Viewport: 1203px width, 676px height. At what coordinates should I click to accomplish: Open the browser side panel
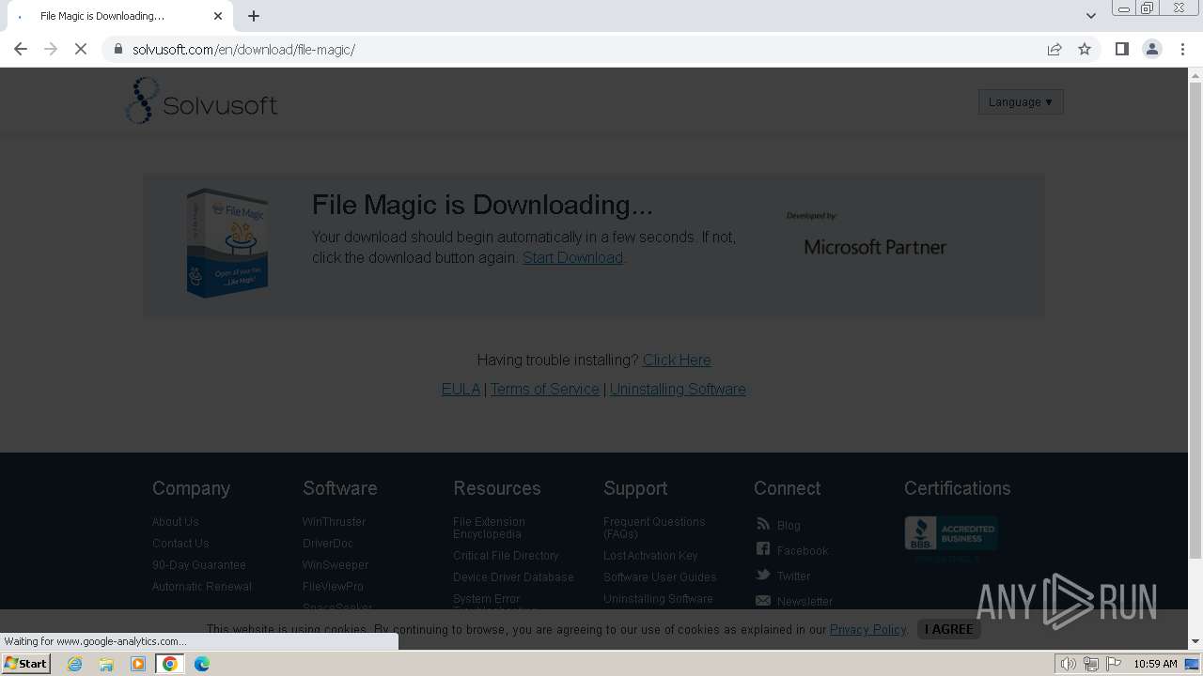pyautogui.click(x=1122, y=49)
